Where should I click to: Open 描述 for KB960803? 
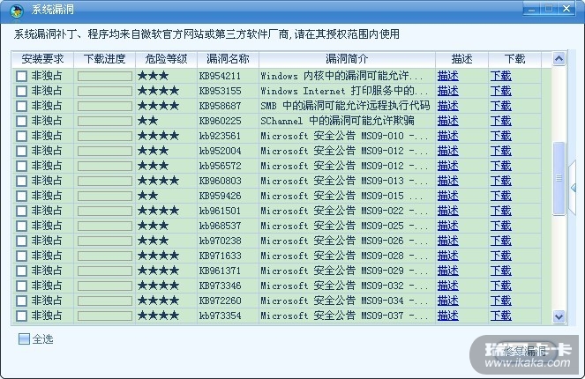(447, 181)
